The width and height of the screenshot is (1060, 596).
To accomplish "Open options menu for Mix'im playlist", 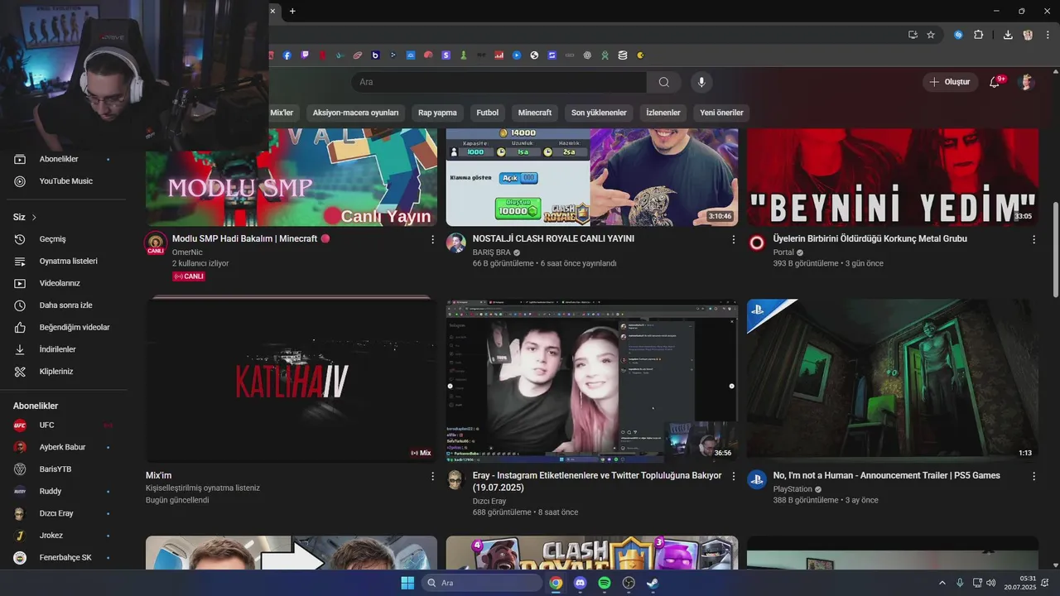I will [432, 476].
